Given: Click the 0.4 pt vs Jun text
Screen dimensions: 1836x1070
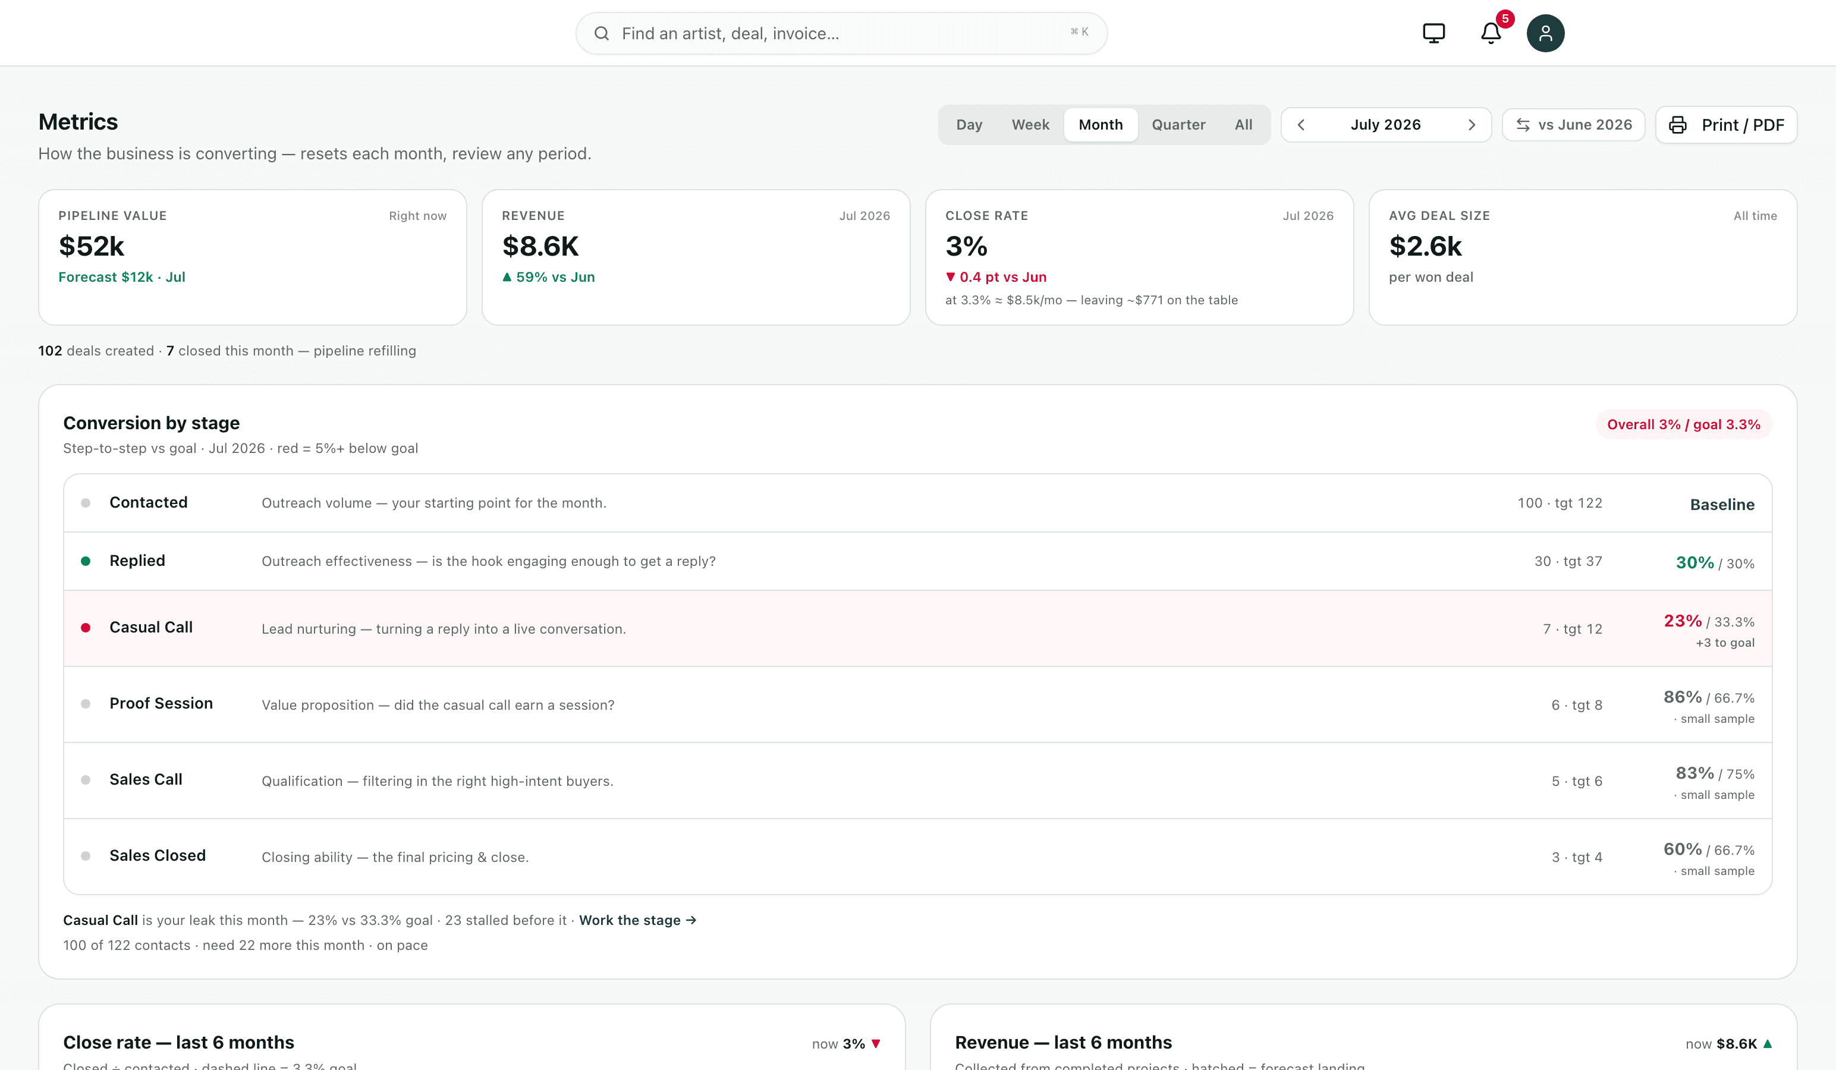Looking at the screenshot, I should [x=1002, y=278].
